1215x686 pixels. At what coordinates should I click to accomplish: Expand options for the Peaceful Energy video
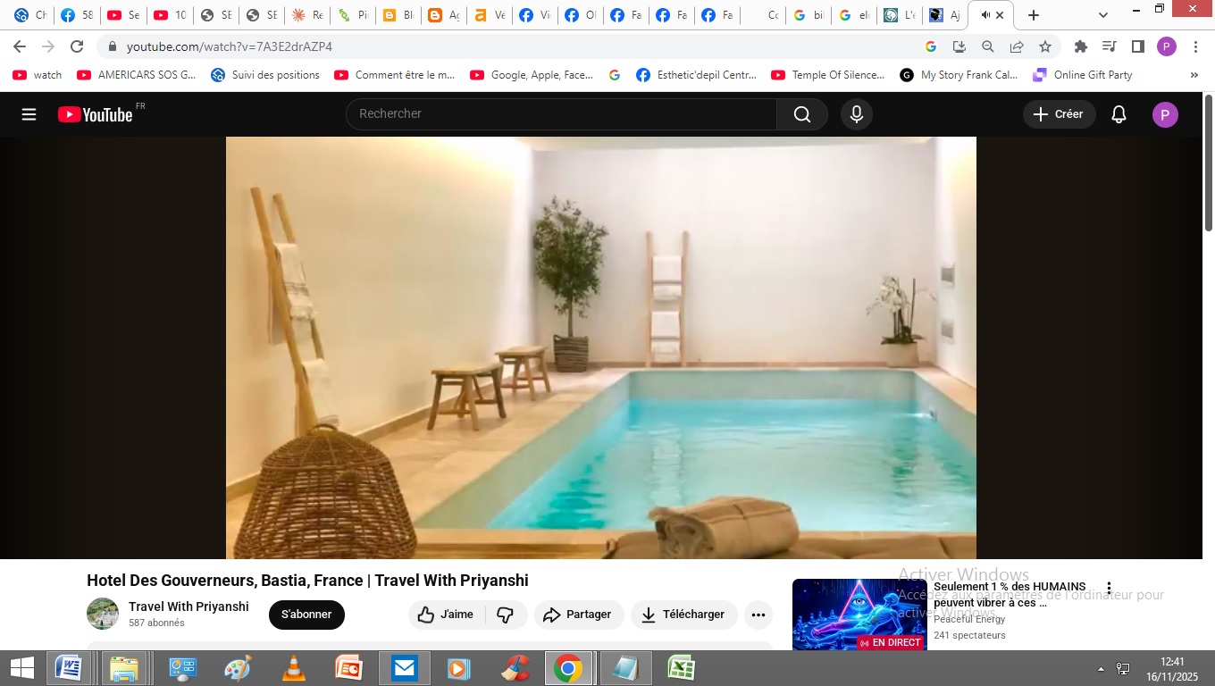click(1109, 589)
